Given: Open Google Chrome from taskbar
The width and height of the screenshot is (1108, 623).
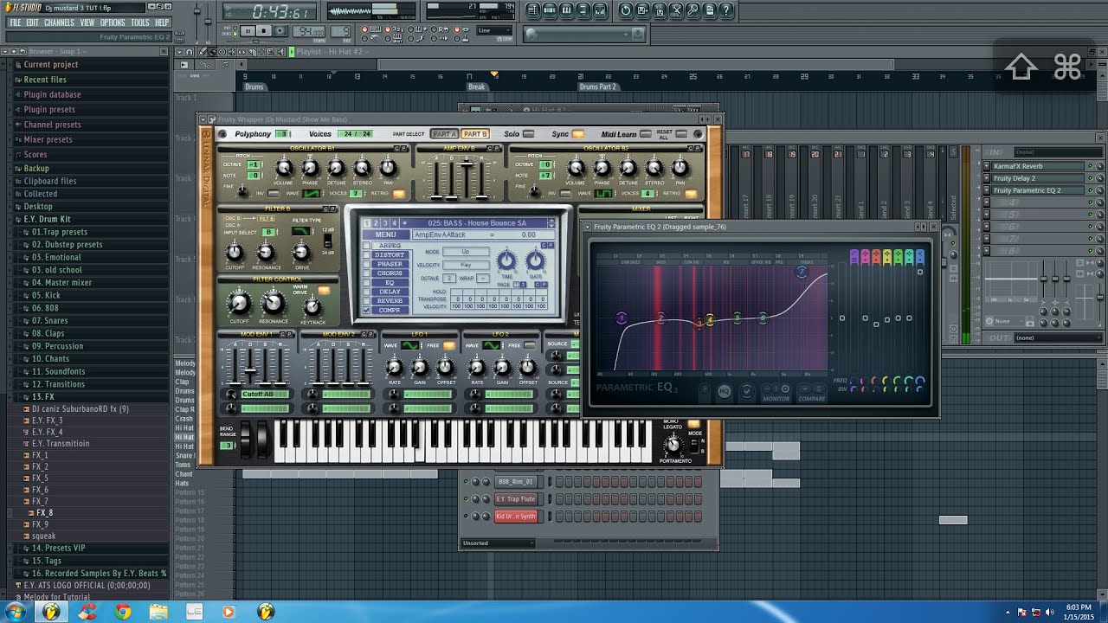Looking at the screenshot, I should coord(123,612).
